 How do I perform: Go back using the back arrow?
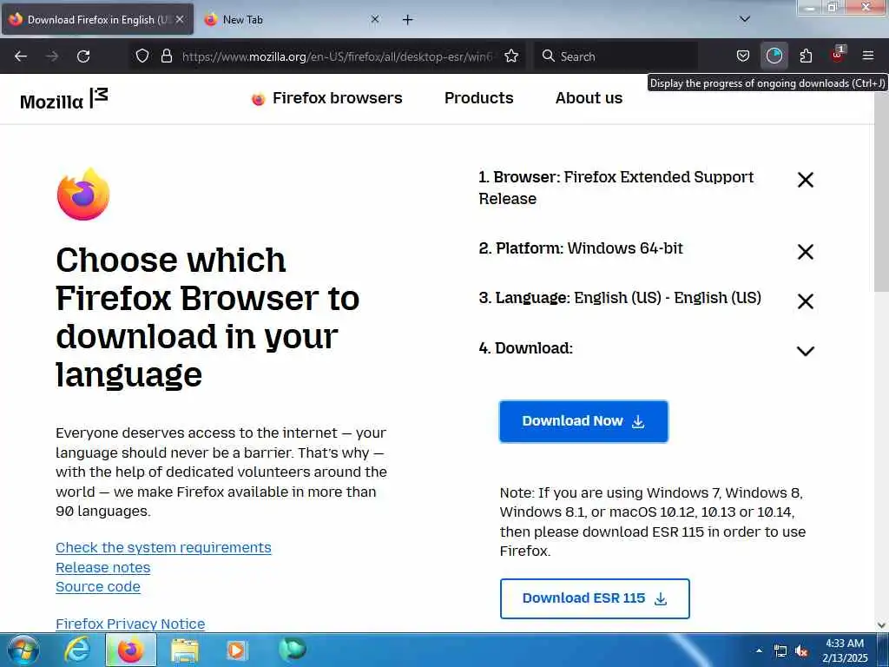[21, 56]
